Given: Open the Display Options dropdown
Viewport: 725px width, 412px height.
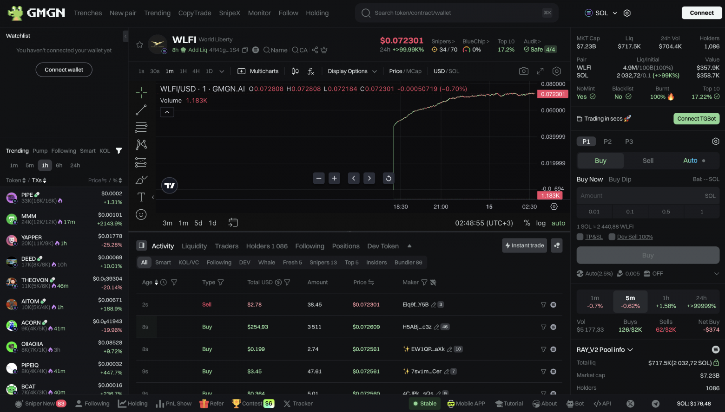Looking at the screenshot, I should pos(351,71).
